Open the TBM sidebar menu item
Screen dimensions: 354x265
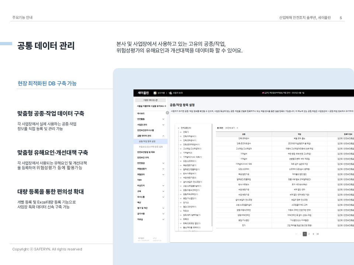click(x=140, y=180)
